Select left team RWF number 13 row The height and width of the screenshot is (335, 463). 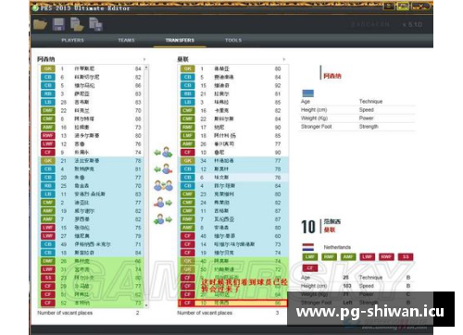click(91, 135)
